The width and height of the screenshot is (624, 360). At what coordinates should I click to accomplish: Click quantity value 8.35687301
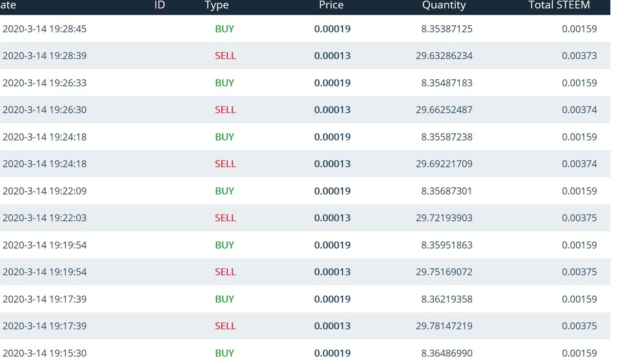[447, 191]
